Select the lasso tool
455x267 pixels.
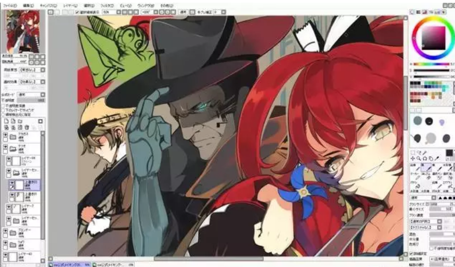click(x=419, y=153)
